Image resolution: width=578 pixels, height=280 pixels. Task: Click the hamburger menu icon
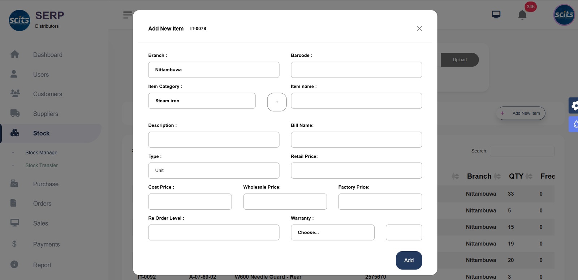click(x=127, y=15)
